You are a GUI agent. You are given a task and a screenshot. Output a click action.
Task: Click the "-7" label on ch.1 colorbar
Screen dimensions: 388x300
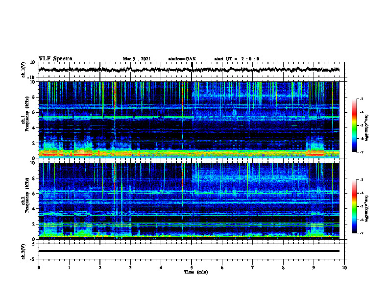point(362,152)
